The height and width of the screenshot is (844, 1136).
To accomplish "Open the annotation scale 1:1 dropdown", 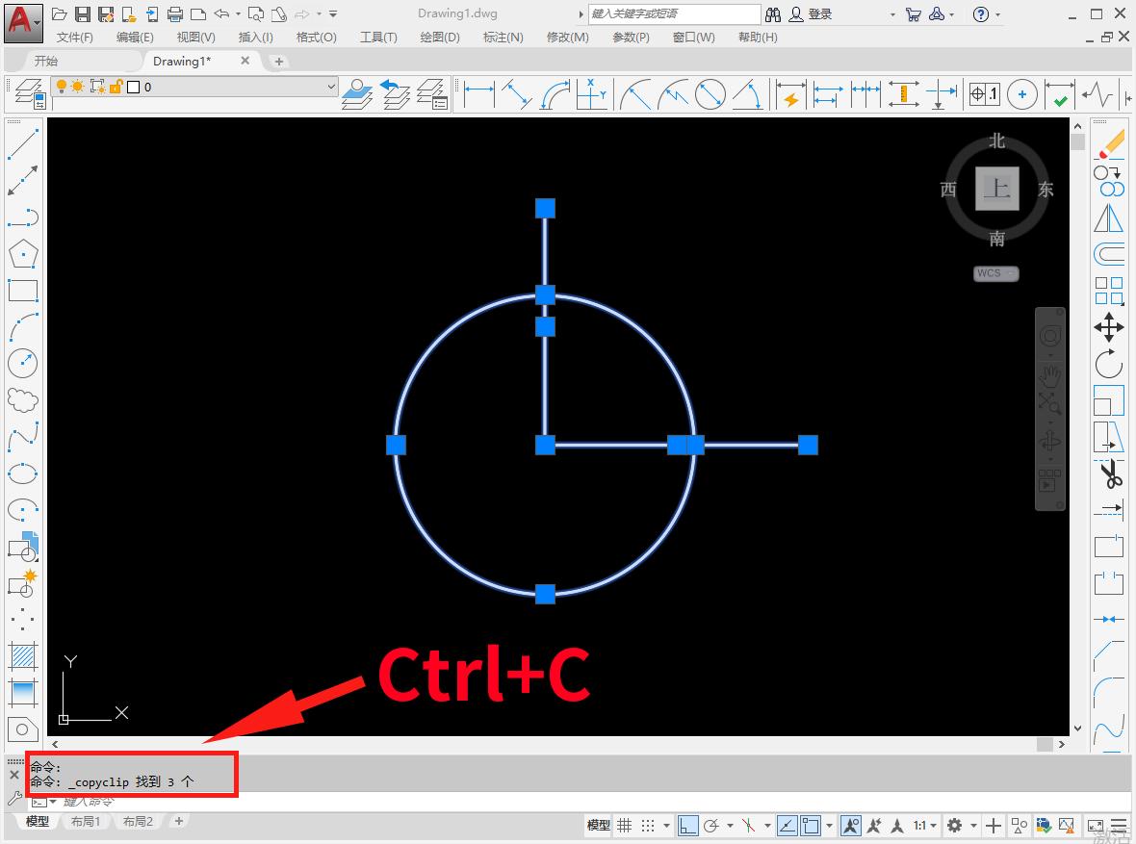I will click(925, 826).
